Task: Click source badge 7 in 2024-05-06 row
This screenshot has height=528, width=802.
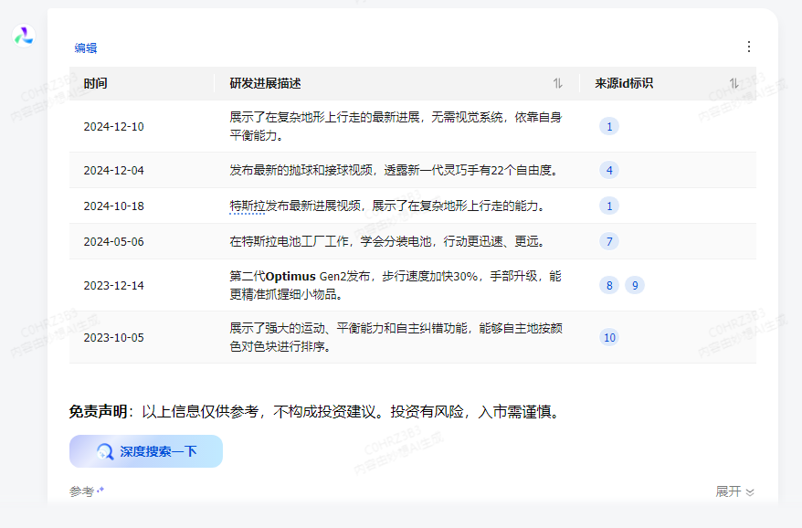Action: [x=609, y=242]
